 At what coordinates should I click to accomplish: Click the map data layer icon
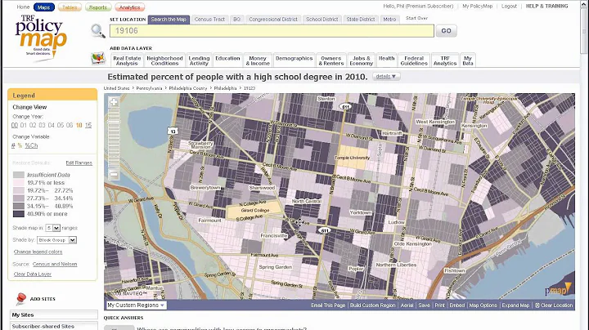(98, 59)
